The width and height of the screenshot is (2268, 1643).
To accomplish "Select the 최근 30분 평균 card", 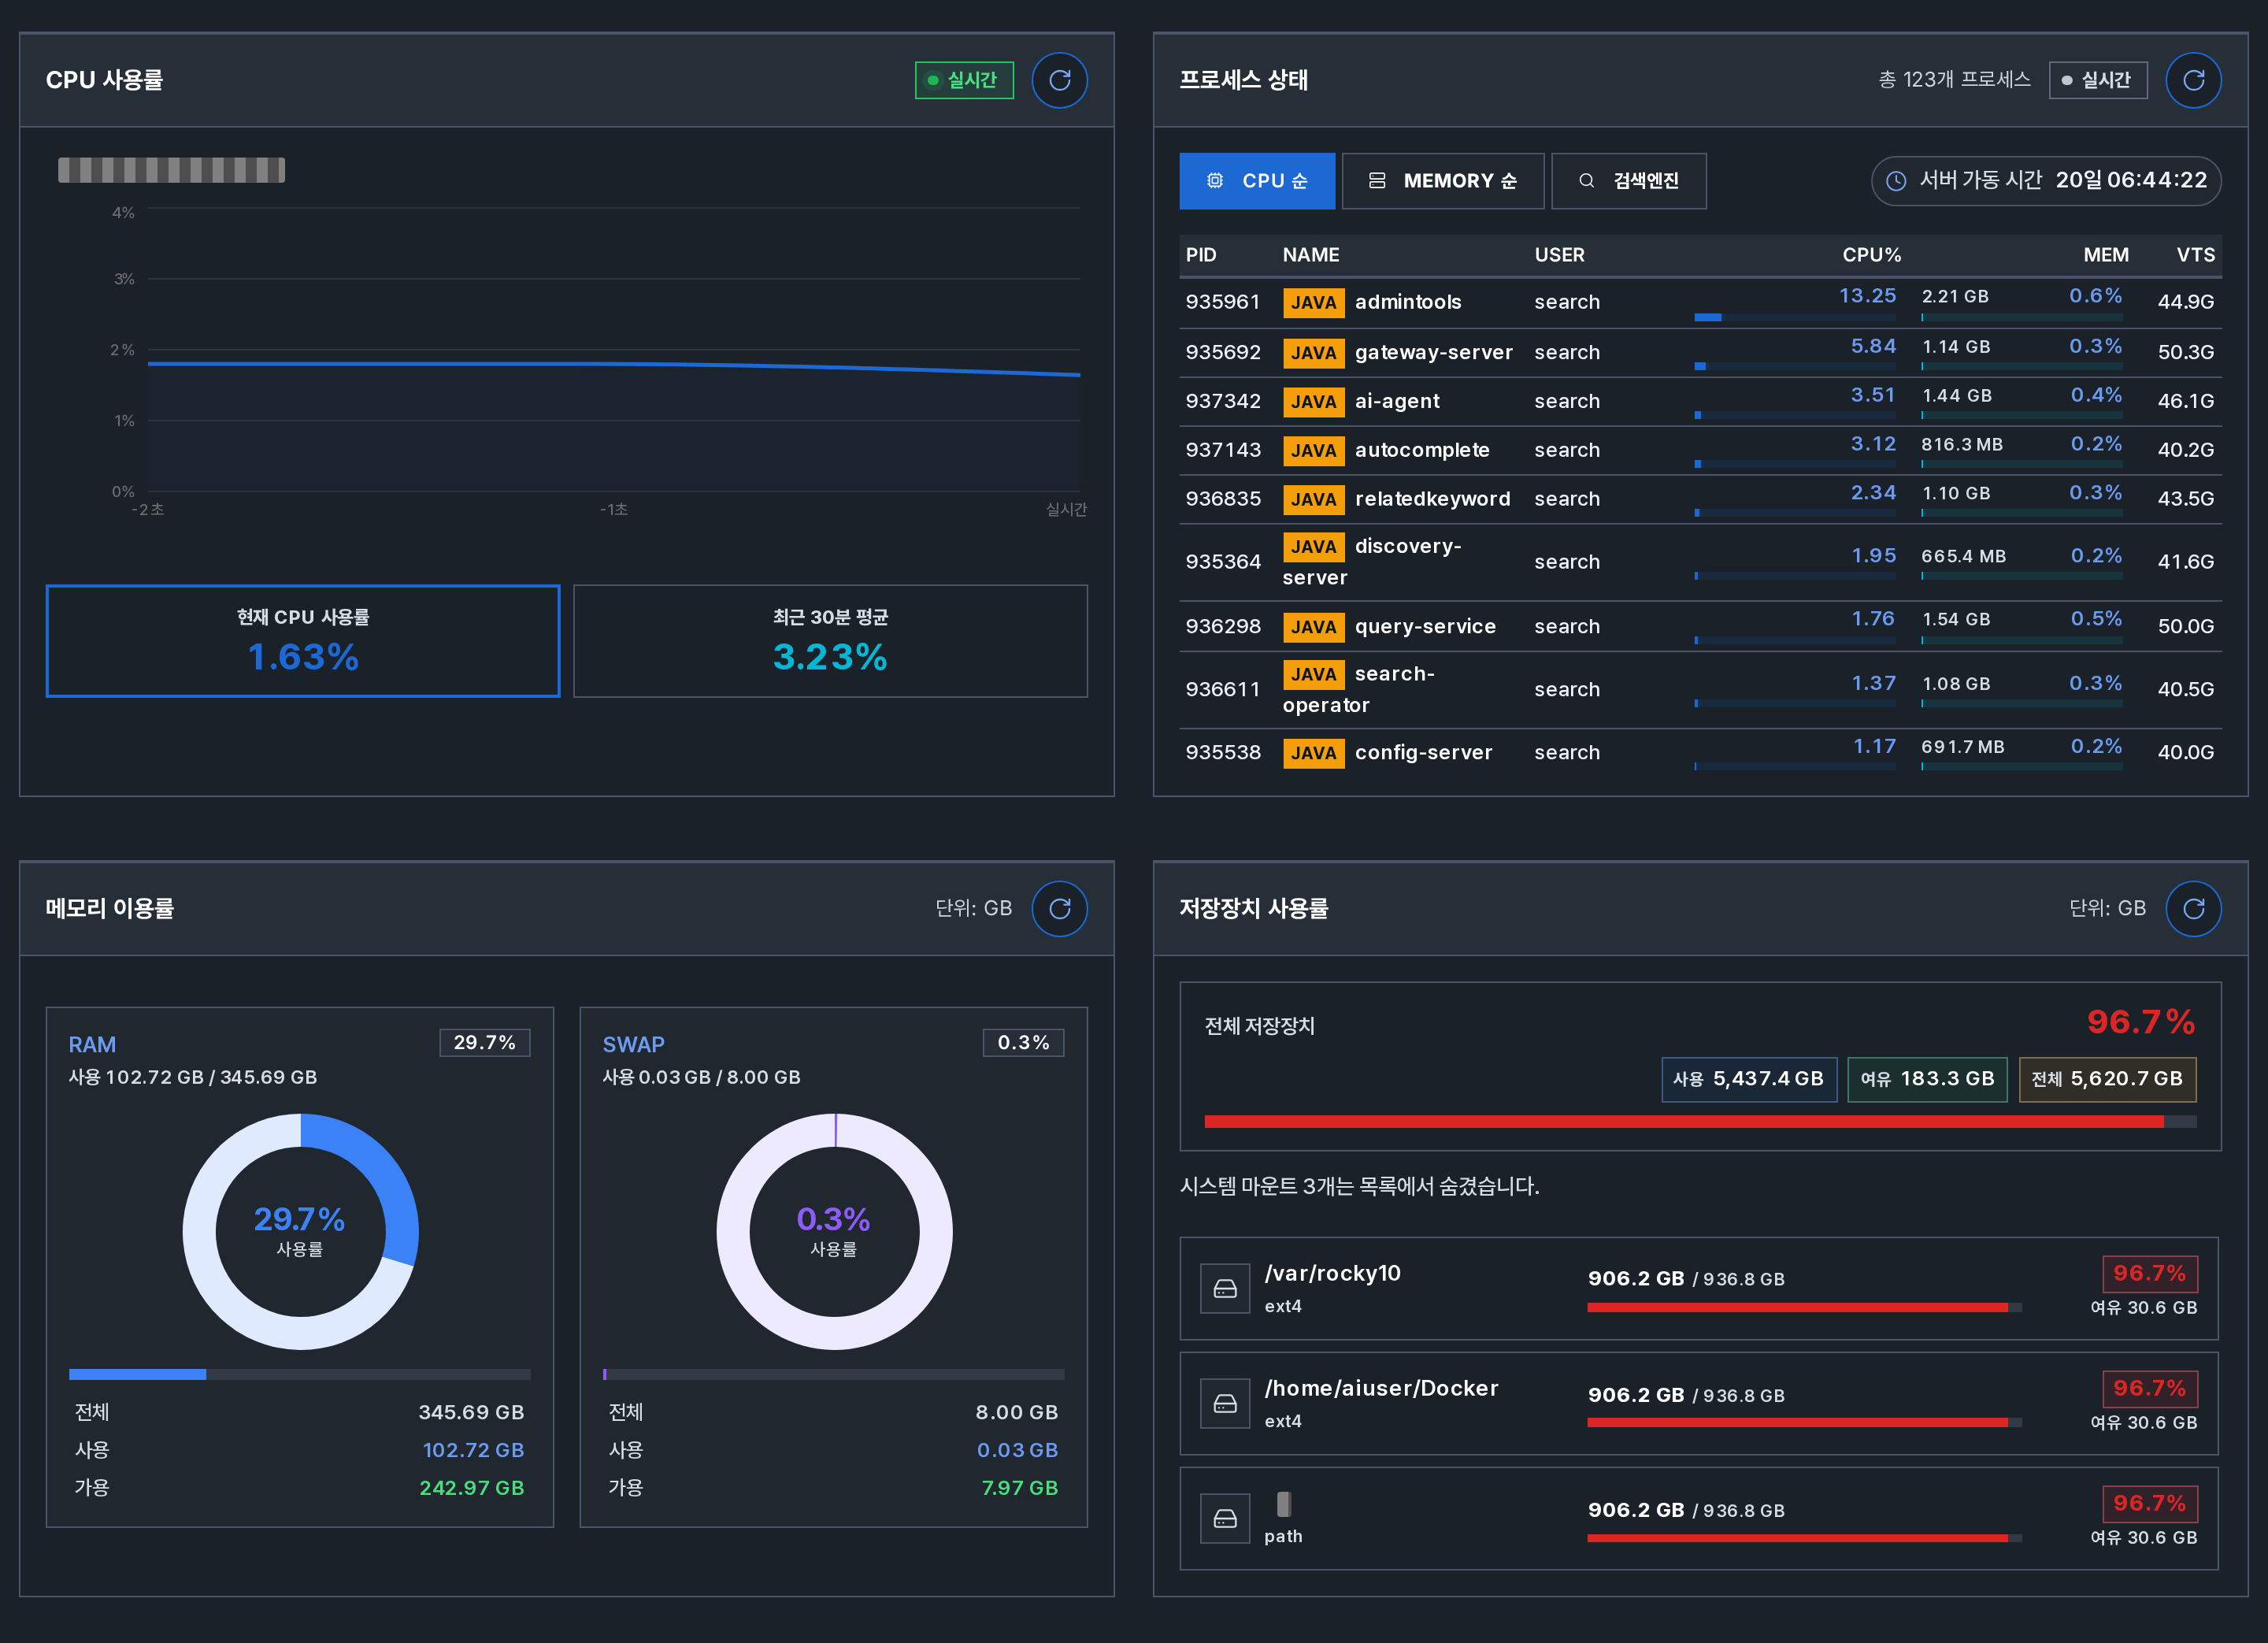I will (x=830, y=641).
